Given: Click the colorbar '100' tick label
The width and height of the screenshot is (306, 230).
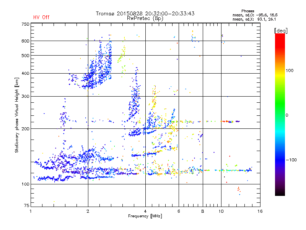Looking at the screenshot, I should [290, 71].
